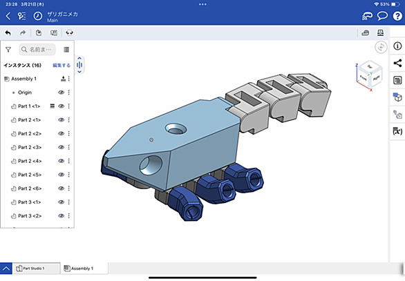The image size is (405, 281).
Task: Expand the tab manager up chevron
Action: click(x=6, y=269)
